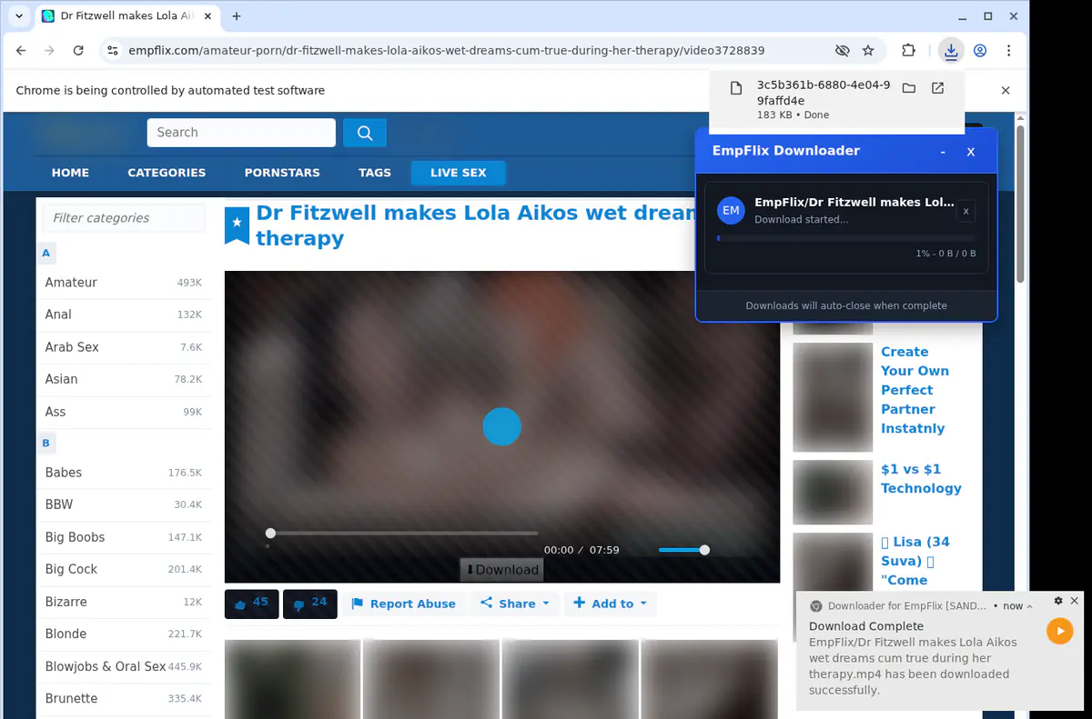Like the video with thumbs up 45
The image size is (1092, 719).
click(252, 604)
